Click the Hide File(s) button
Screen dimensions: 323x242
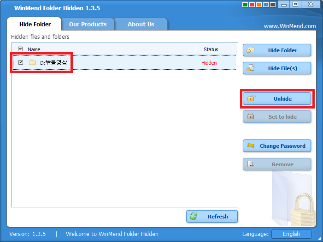pyautogui.click(x=276, y=68)
